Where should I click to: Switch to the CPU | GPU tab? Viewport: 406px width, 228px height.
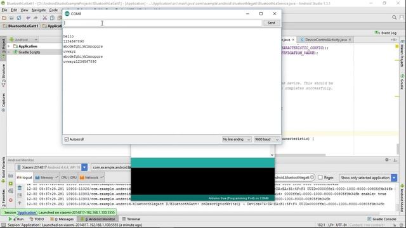coord(69,177)
